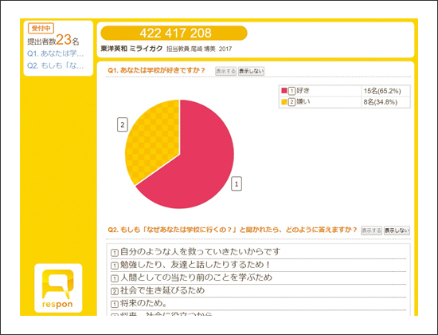
Task: Open the Q2. もしも「な… sidebar link
Action: 55,65
